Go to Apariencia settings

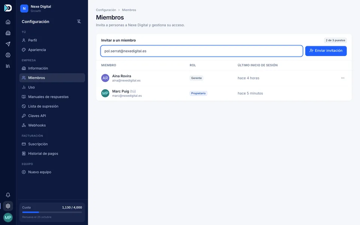(x=52, y=50)
